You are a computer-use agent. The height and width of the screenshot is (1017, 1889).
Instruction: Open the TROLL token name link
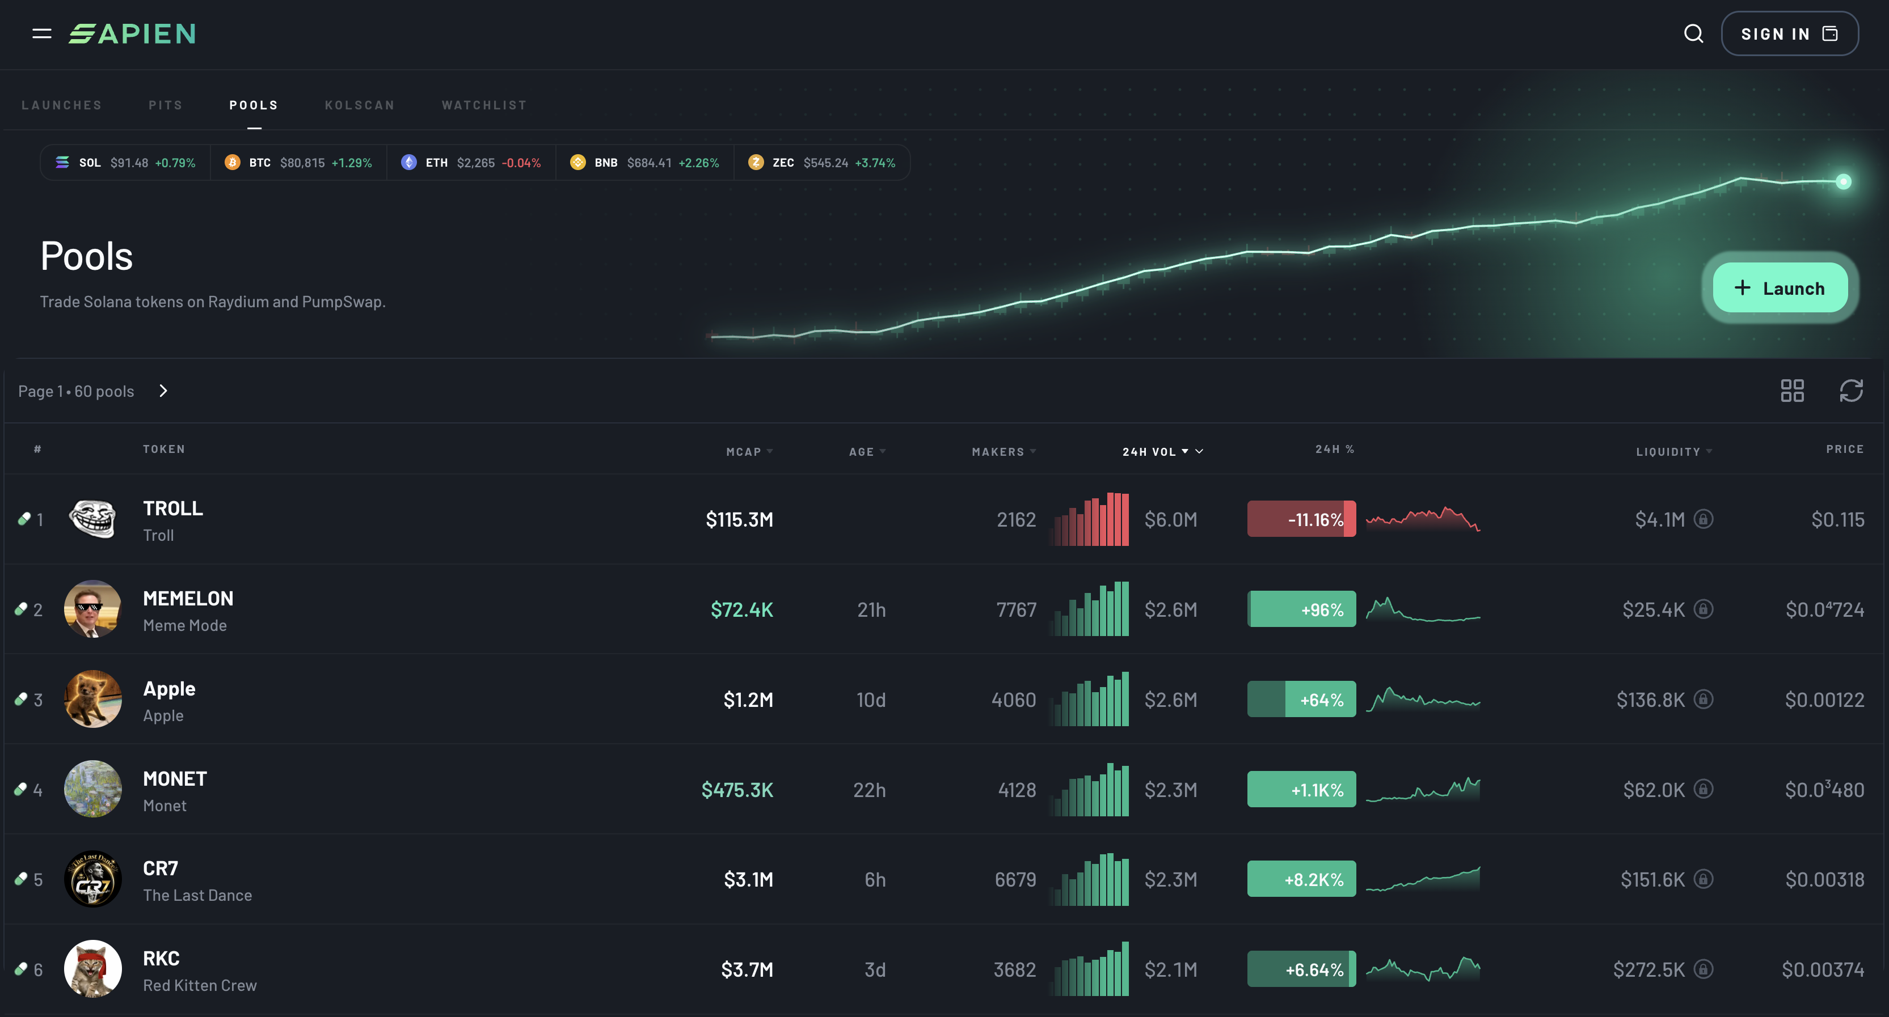[173, 508]
